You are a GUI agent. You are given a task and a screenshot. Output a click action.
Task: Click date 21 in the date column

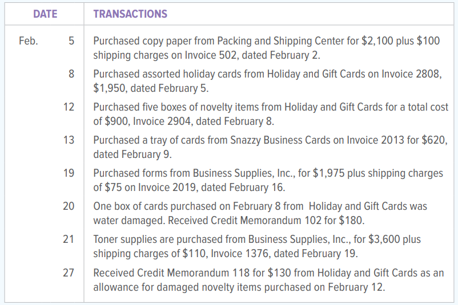click(x=69, y=239)
